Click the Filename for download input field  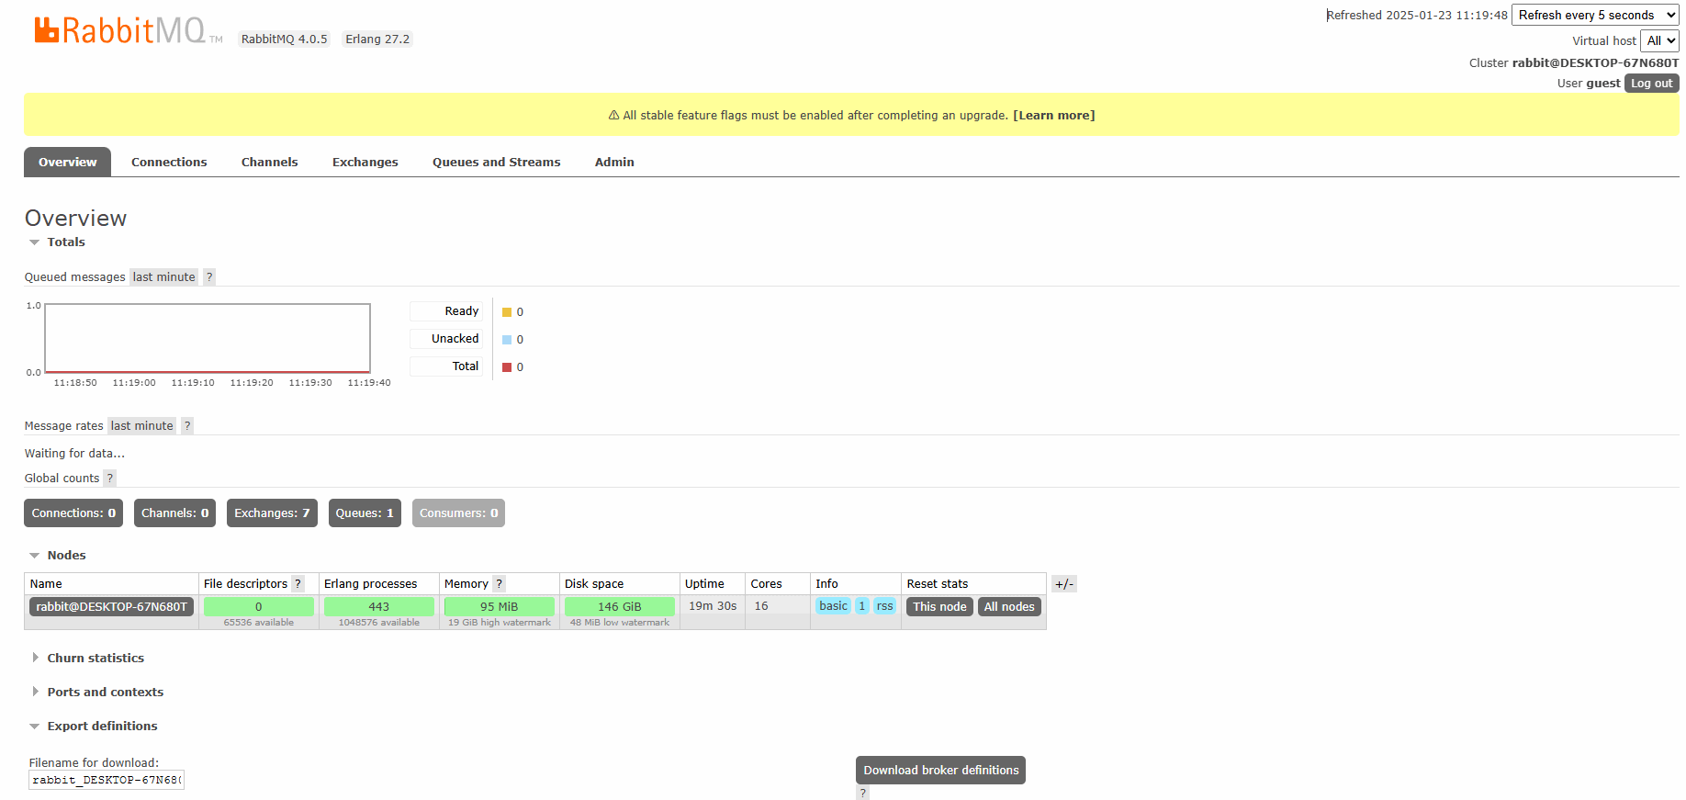tap(107, 780)
